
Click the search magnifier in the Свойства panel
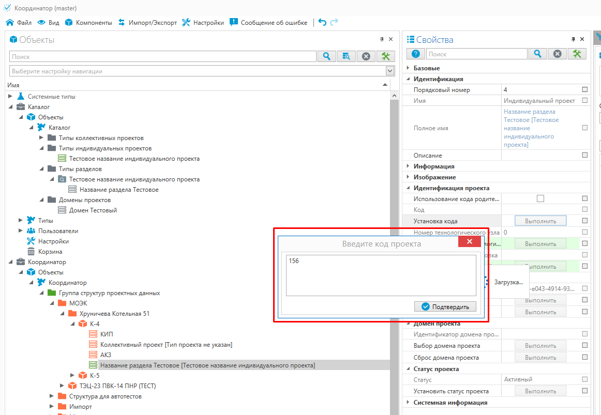coord(537,54)
